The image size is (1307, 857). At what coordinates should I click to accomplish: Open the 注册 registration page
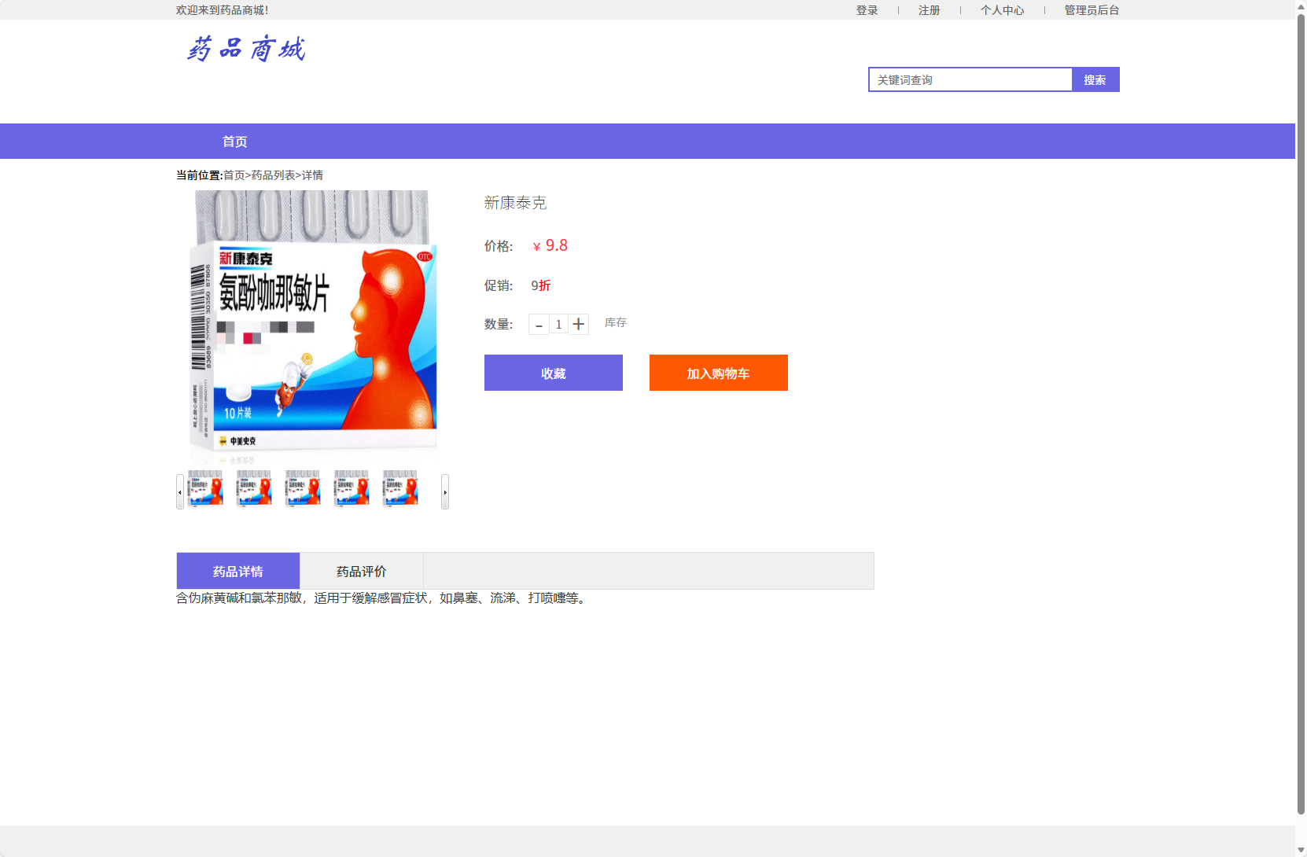click(928, 9)
